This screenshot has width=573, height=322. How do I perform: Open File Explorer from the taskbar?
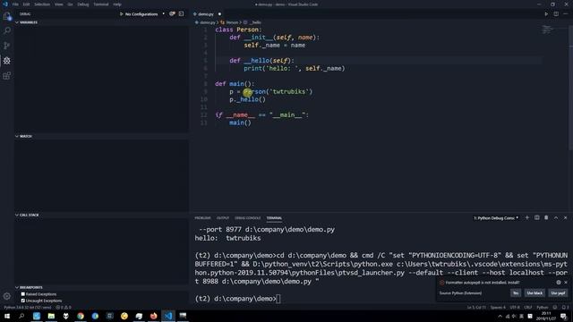click(51, 316)
